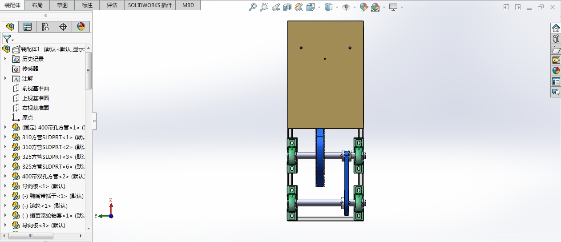Open the File Explorer task pane icon
Screen dimensions: 561x242
pyautogui.click(x=556, y=49)
